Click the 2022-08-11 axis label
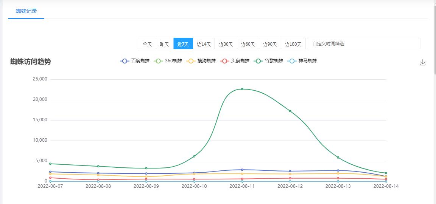436x204 pixels. click(x=242, y=186)
